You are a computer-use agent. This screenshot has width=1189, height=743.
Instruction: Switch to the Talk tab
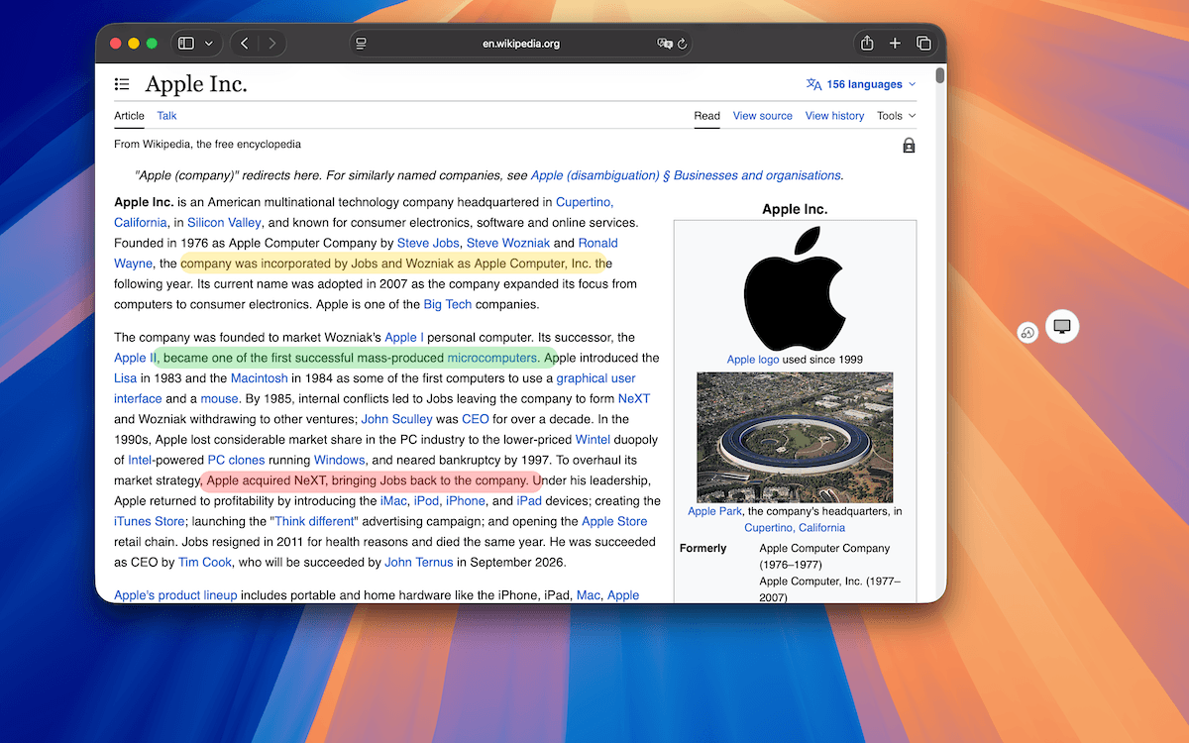[166, 116]
